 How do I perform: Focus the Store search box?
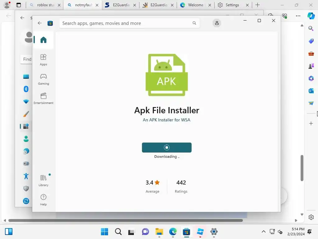pos(129,23)
